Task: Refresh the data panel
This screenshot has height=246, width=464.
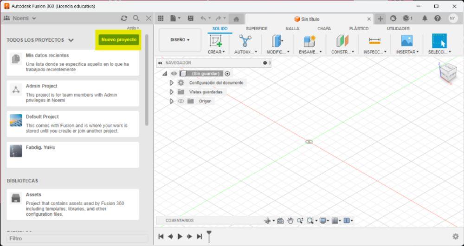Action: (x=124, y=19)
